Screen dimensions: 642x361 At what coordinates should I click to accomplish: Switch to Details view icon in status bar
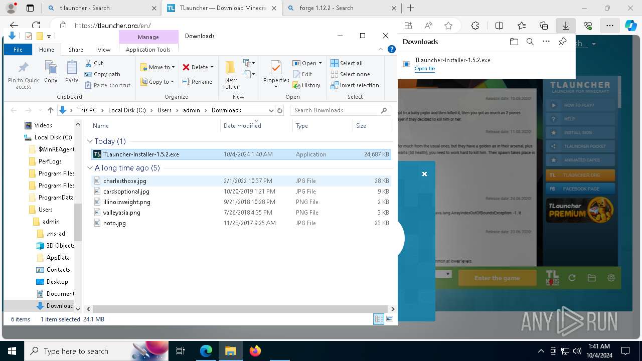click(379, 319)
